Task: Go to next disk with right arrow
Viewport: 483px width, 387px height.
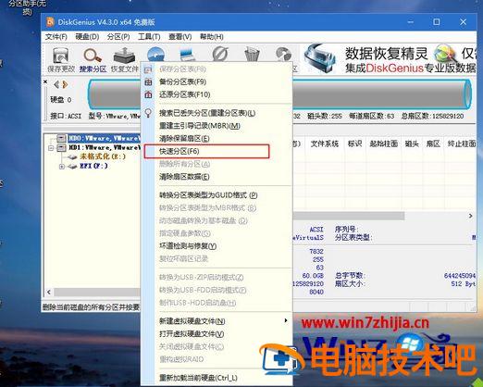Action: (65, 84)
